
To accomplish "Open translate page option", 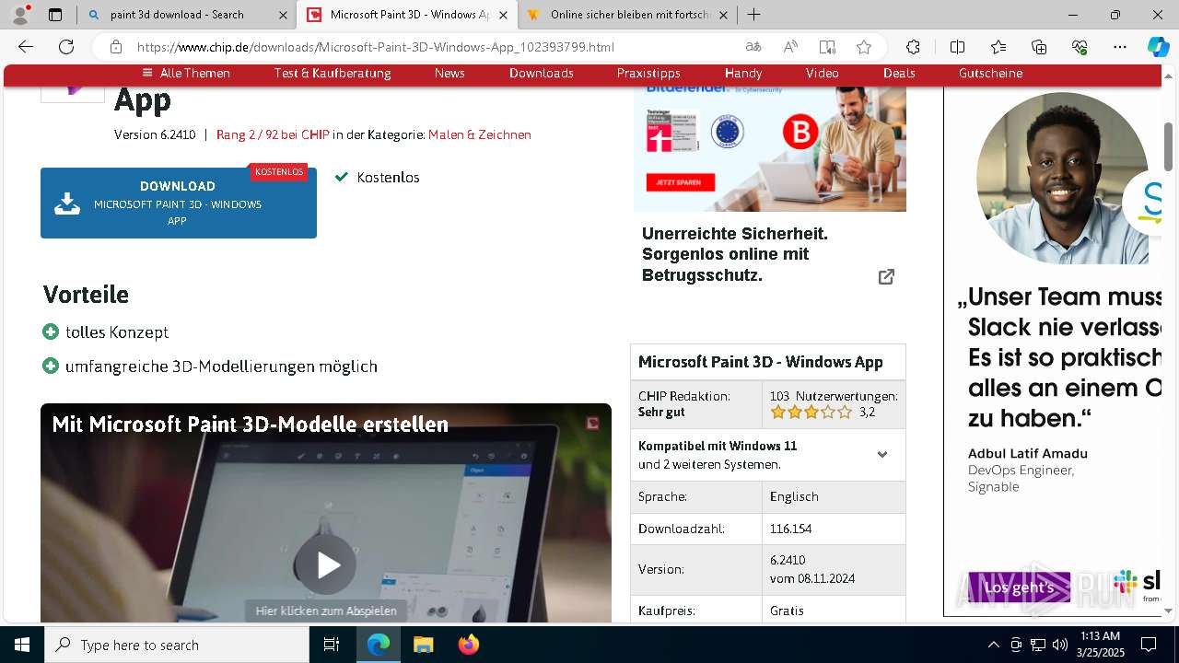I will [x=753, y=47].
